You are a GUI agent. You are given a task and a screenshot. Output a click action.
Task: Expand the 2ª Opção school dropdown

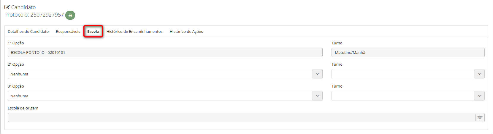pos(165,74)
